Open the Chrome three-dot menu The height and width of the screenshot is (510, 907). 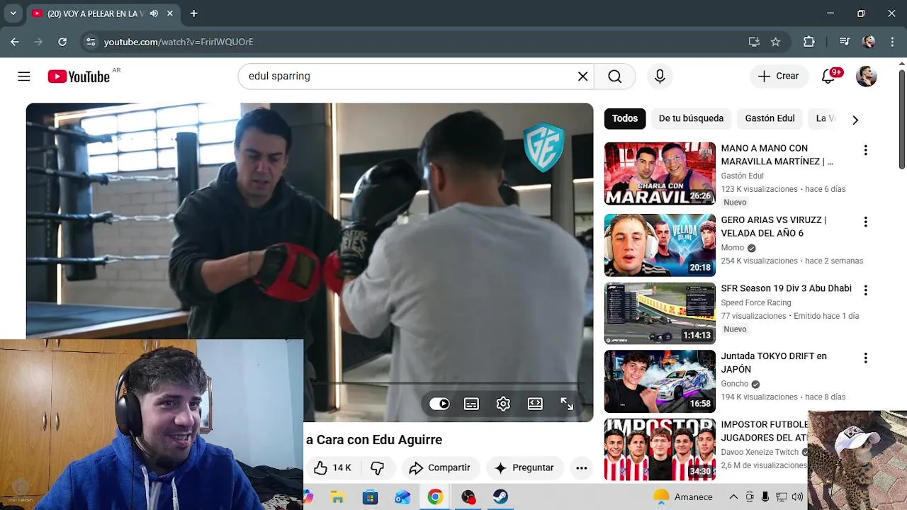pos(892,42)
